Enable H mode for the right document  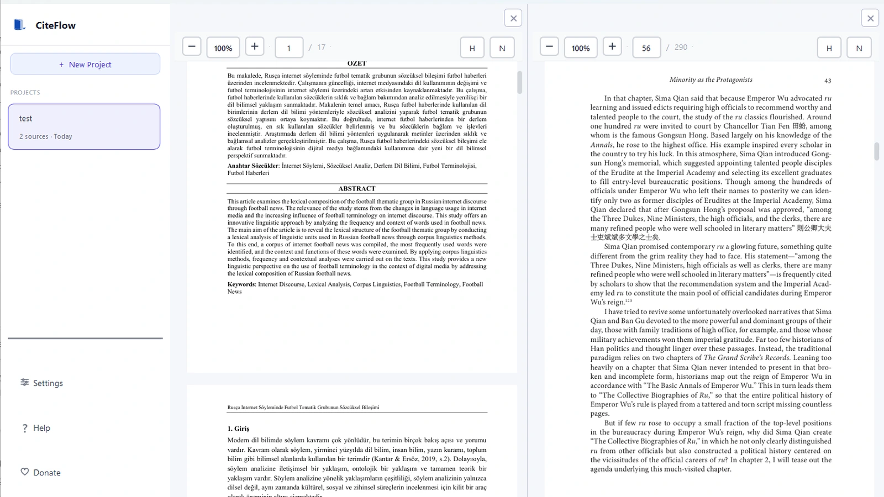point(829,47)
